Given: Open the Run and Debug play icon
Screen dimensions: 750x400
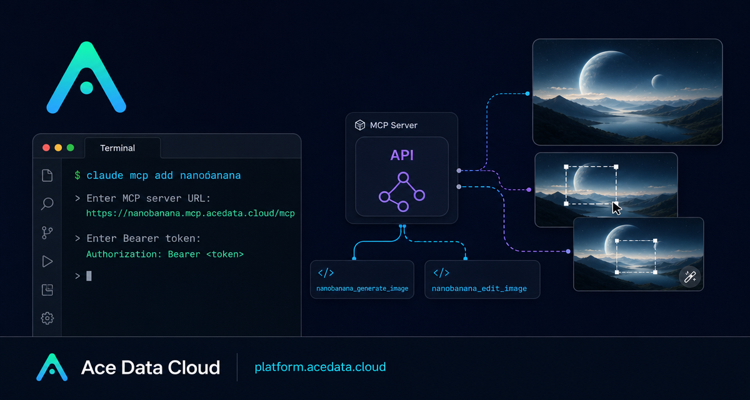Looking at the screenshot, I should 47,261.
